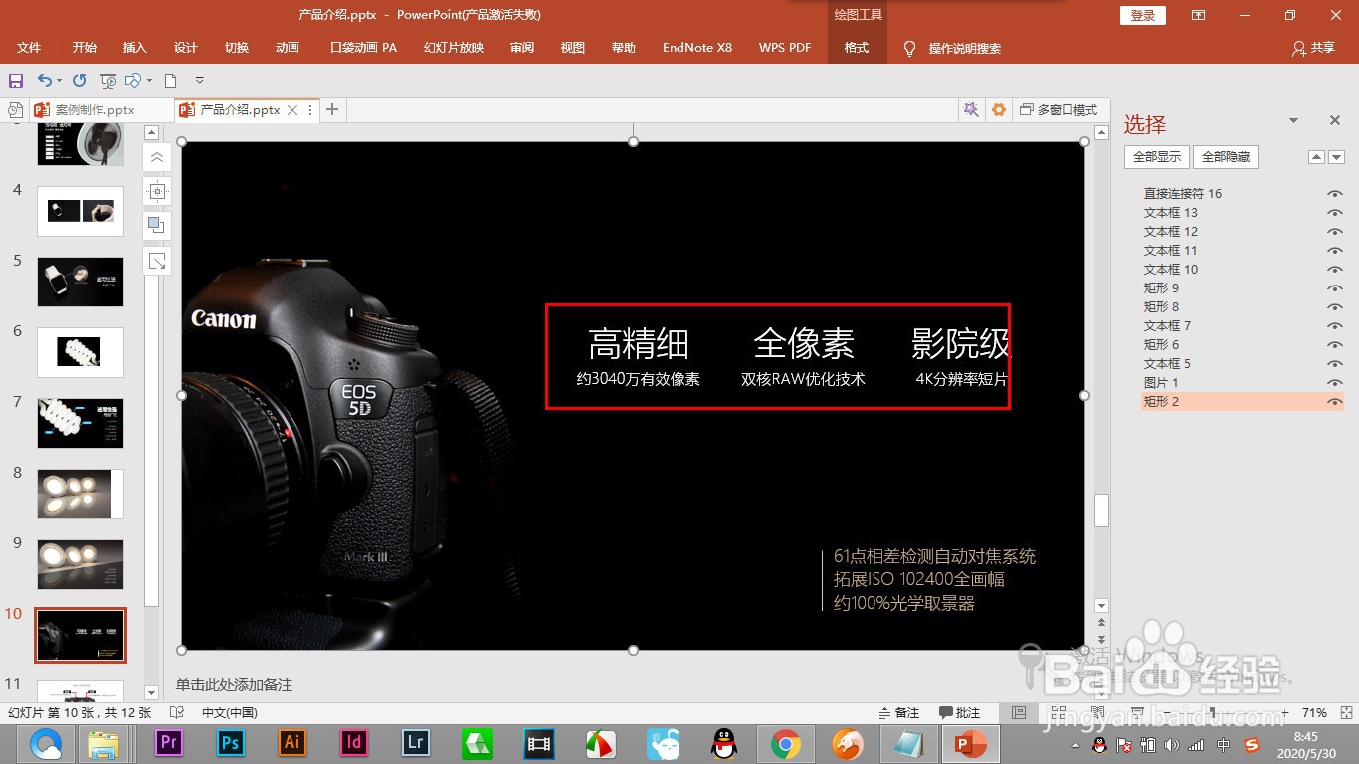This screenshot has height=764, width=1359.
Task: Click the Shapes icon in quick access toolbar
Action: (x=135, y=81)
